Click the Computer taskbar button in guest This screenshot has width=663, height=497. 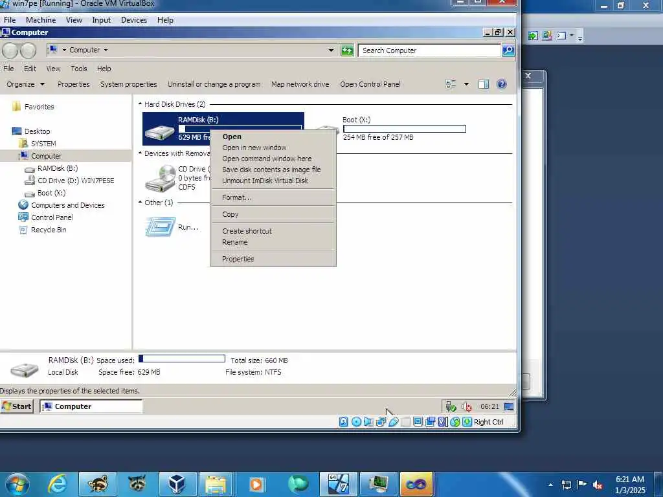[x=91, y=406]
